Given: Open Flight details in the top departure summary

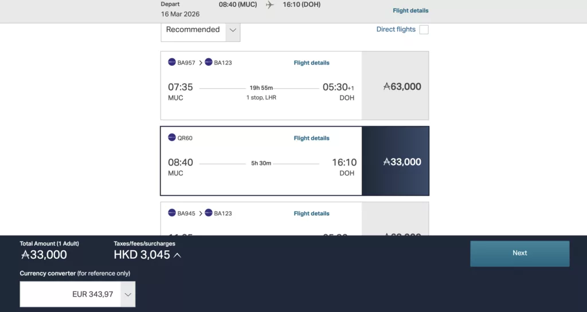Looking at the screenshot, I should tap(410, 10).
